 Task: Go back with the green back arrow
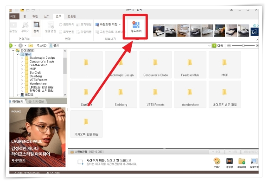[x=11, y=45]
